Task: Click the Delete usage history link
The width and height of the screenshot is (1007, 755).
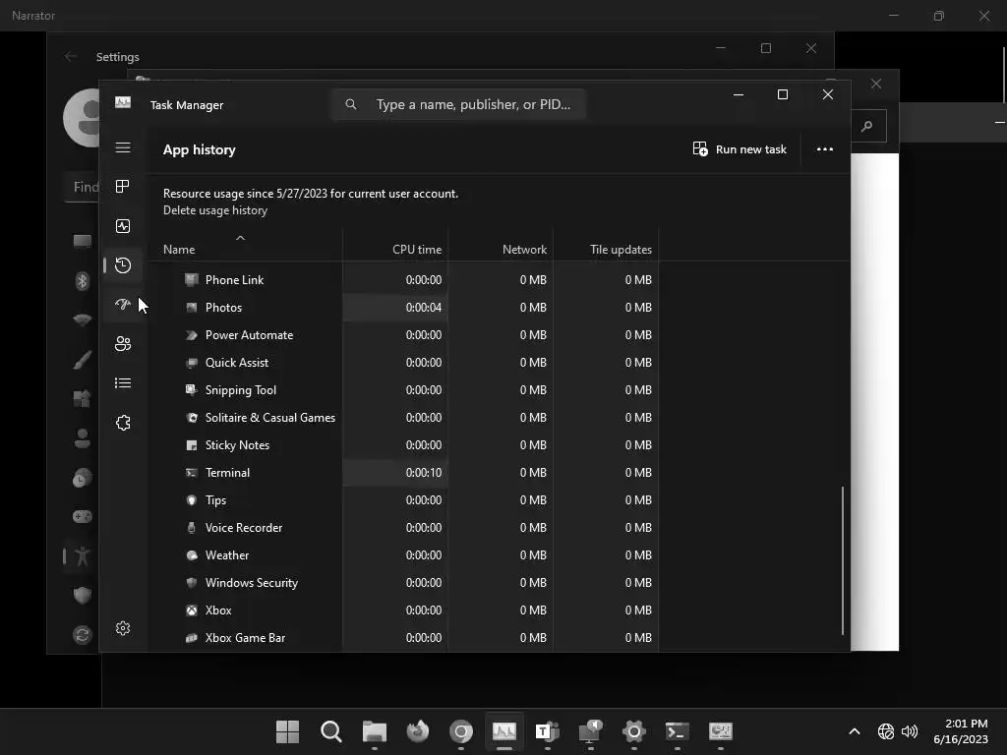Action: click(x=215, y=210)
